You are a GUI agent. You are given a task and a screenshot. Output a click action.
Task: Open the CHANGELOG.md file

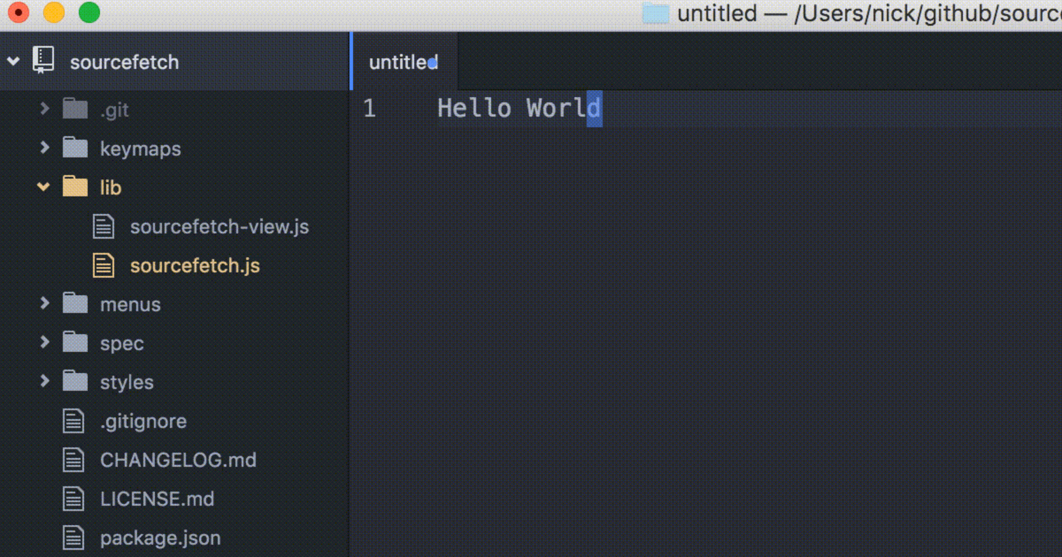[178, 460]
